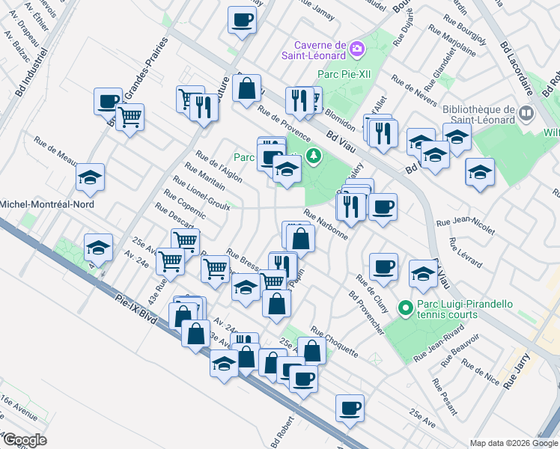Click the green tree park icon
Viewport: 560px width, 449px height.
point(314,156)
